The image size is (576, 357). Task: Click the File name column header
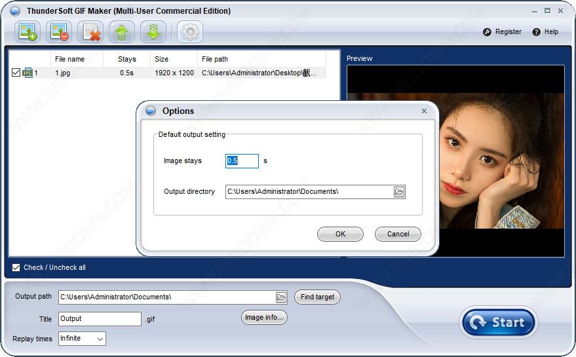(77, 59)
